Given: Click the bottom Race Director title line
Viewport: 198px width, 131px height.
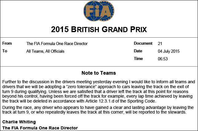Looking at the screenshot, I should click(x=40, y=128).
